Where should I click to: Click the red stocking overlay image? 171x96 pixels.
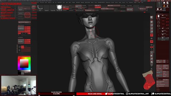[149, 80]
